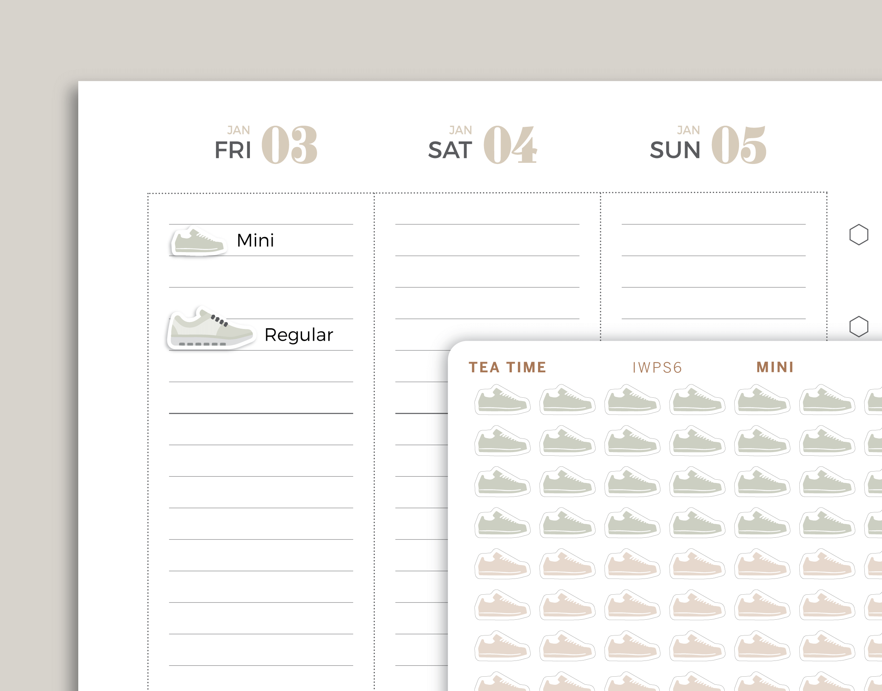Viewport: 882px width, 691px height.
Task: Open the SUN 05 day header
Action: [x=708, y=145]
